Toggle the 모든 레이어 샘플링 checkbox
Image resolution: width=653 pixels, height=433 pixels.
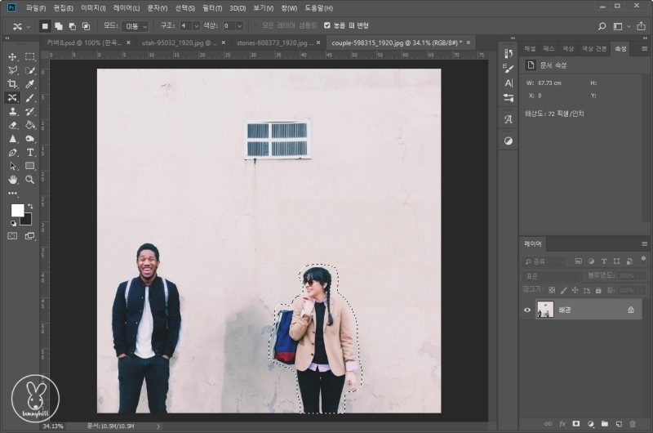pyautogui.click(x=255, y=25)
